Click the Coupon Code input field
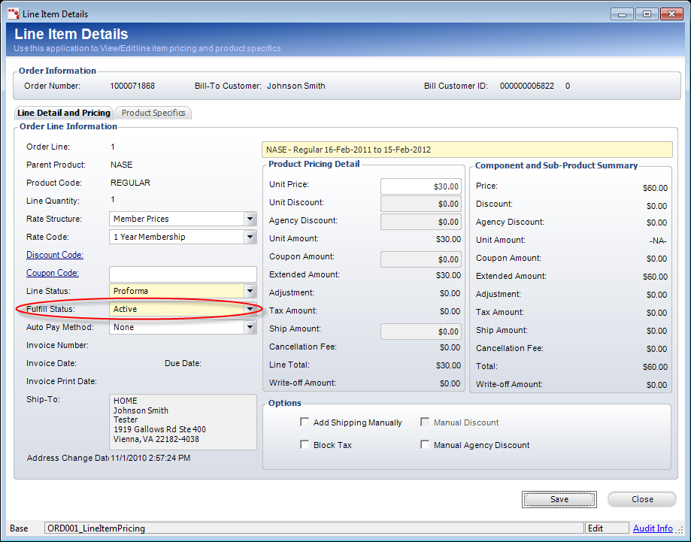This screenshot has width=691, height=542. (183, 274)
